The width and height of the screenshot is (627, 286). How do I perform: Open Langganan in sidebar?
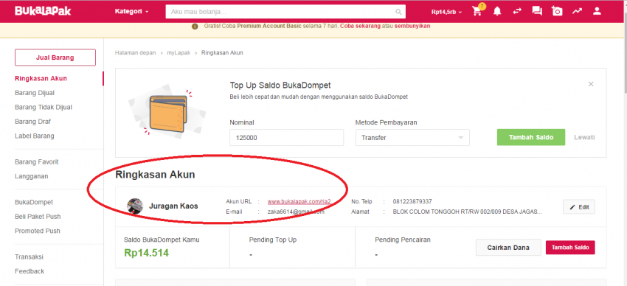pyautogui.click(x=31, y=176)
